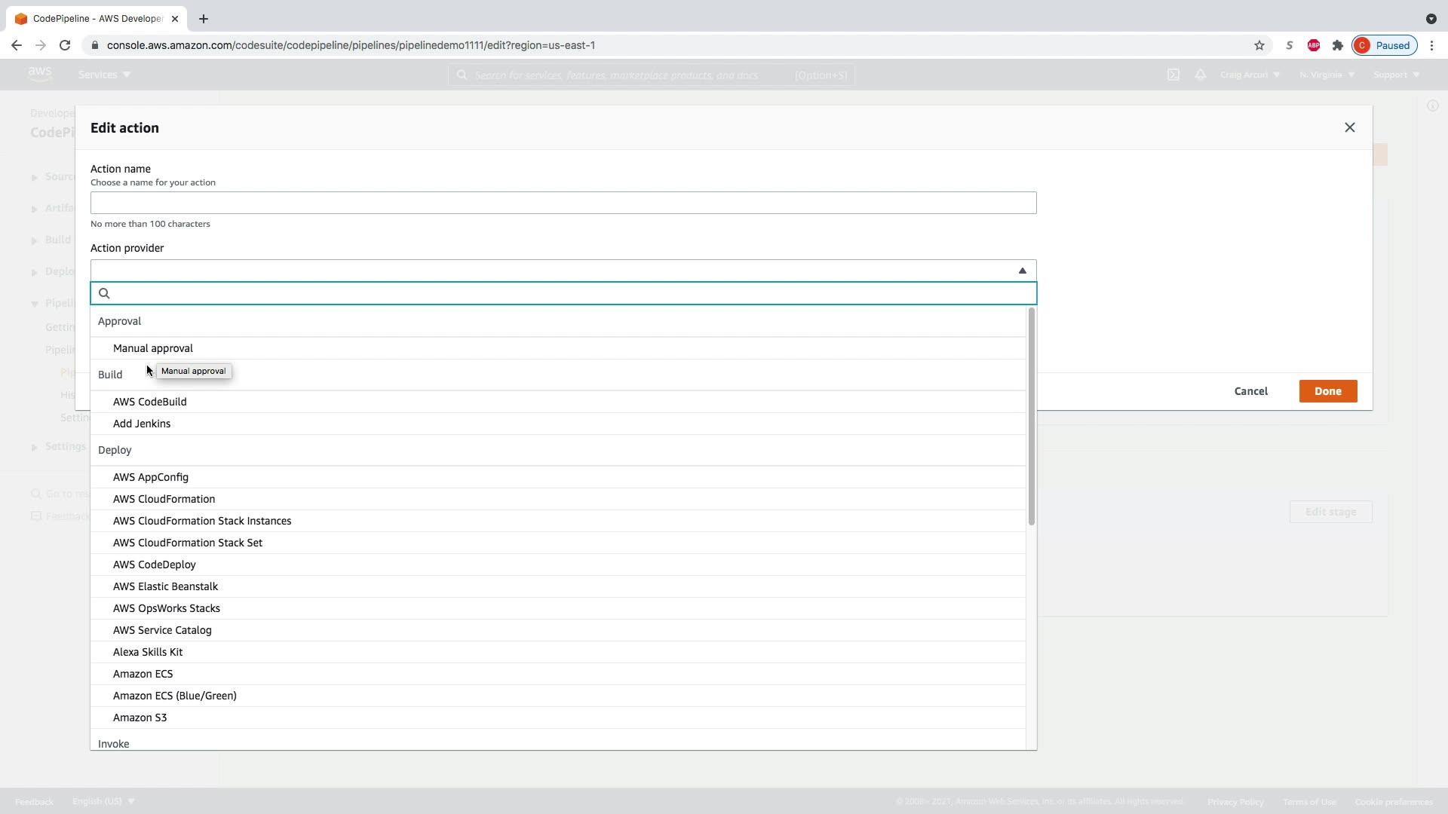Screen dimensions: 1448x814
Task: Close the Edit action dialog
Action: tap(1349, 127)
